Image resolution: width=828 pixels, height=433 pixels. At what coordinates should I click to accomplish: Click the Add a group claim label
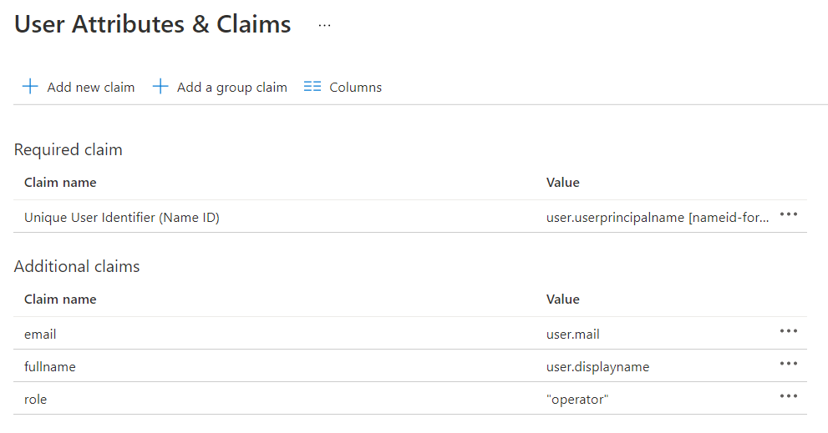(x=231, y=88)
